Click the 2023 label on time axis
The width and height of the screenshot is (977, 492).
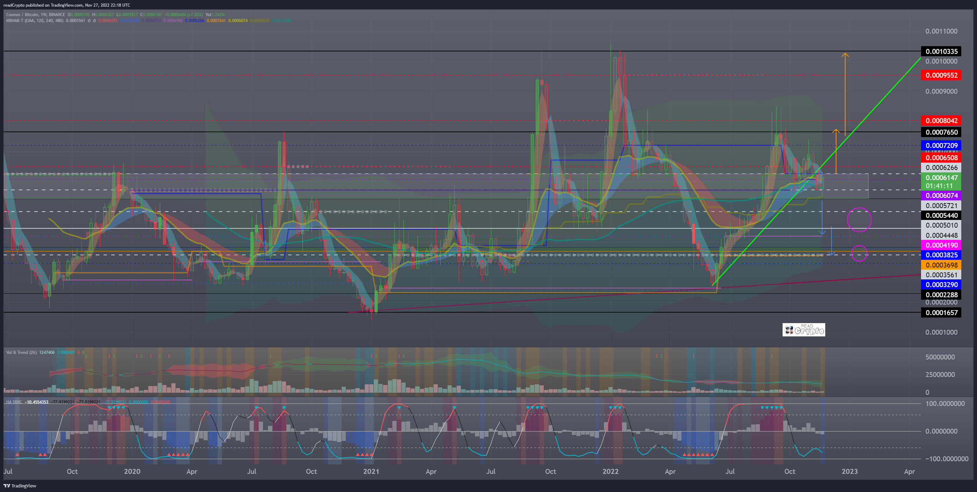850,471
